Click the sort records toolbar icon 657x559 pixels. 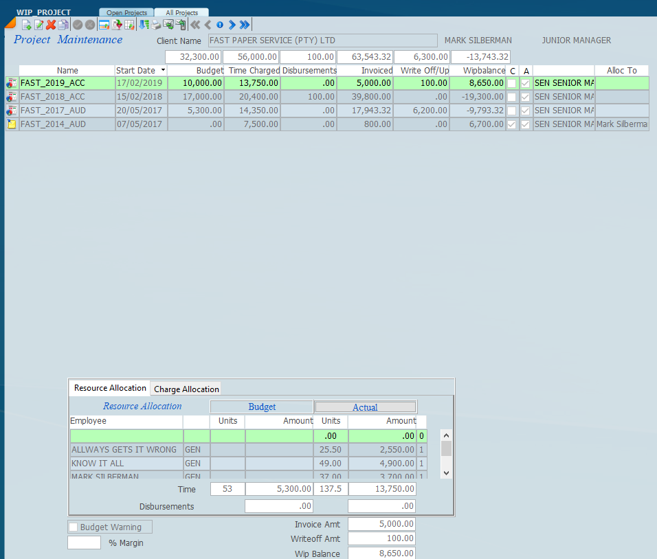point(144,25)
